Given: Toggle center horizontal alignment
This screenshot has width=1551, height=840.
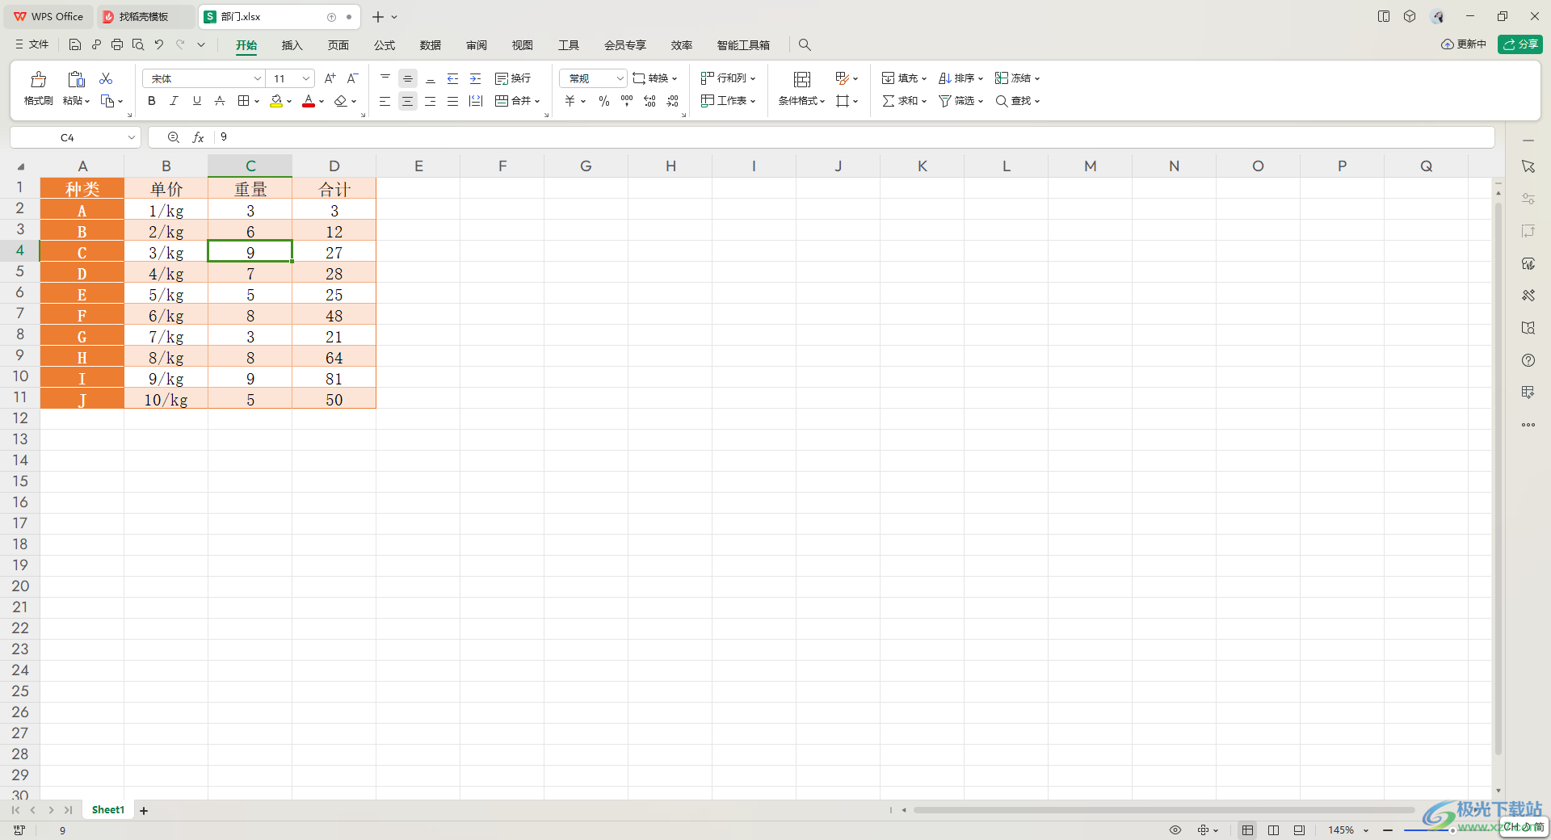Looking at the screenshot, I should [x=408, y=101].
